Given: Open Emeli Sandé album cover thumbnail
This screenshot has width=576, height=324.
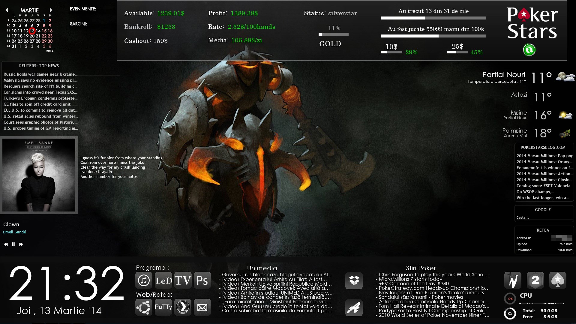Looking at the screenshot, I should point(39,175).
